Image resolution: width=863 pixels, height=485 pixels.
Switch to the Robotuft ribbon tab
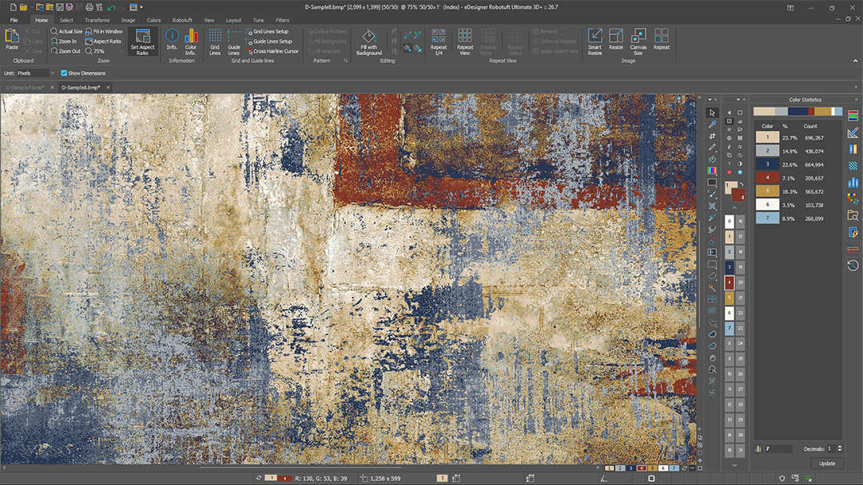(182, 20)
